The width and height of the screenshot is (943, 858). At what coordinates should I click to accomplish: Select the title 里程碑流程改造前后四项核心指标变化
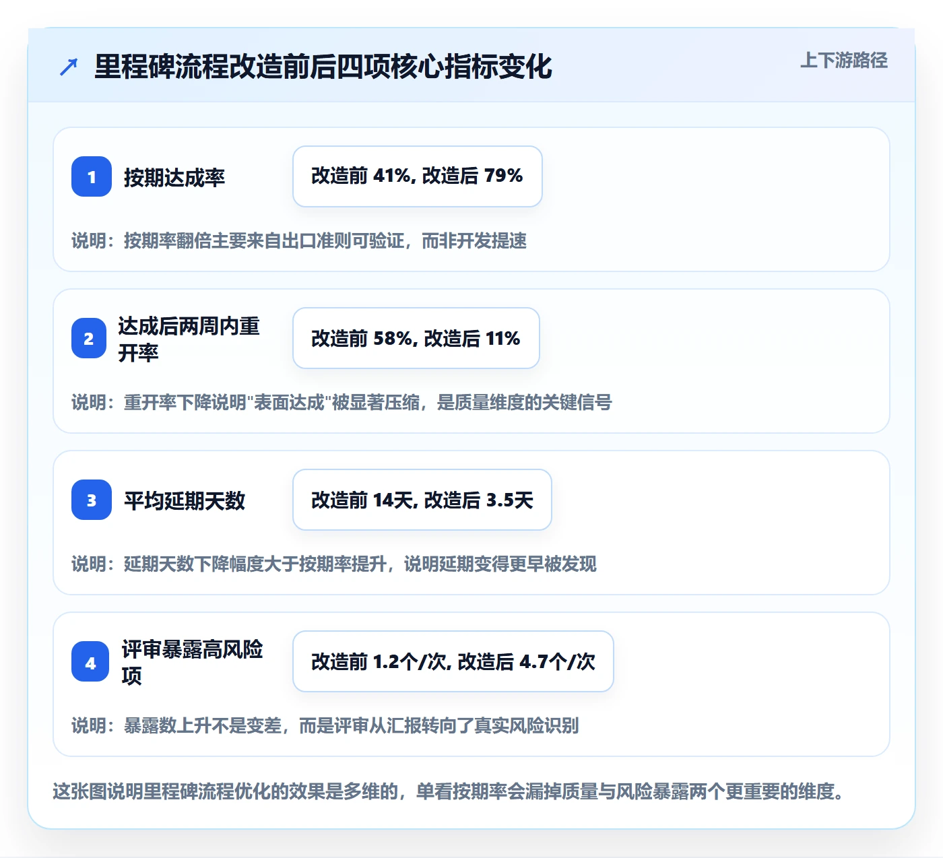point(323,67)
